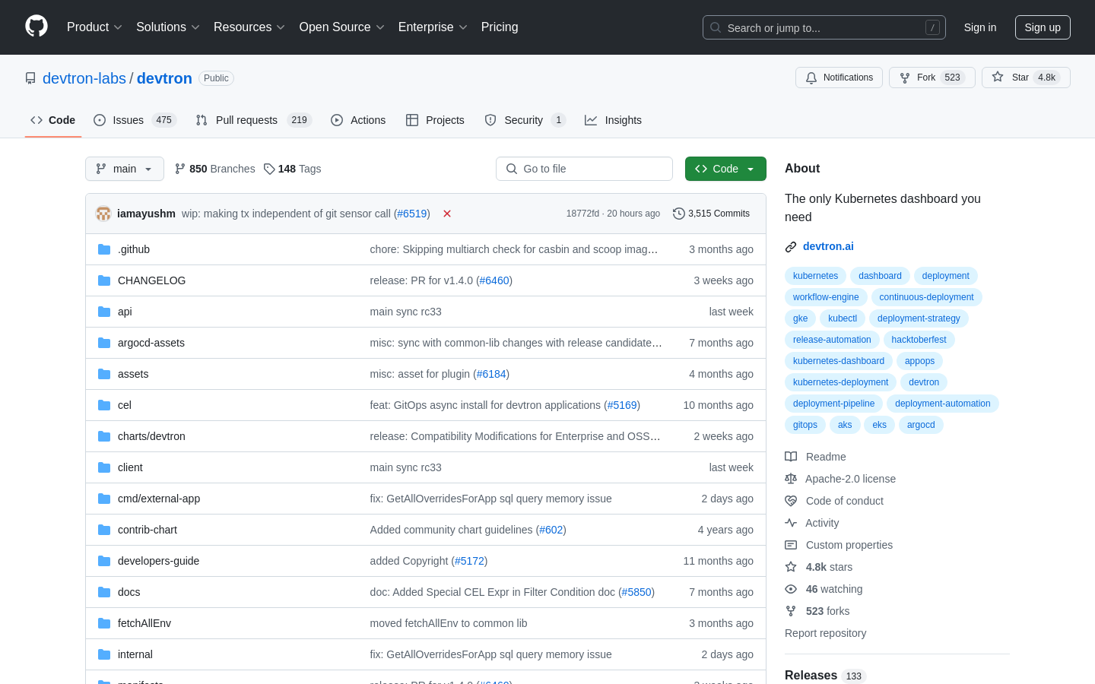
Task: Star the devtron repository
Action: coord(1026,78)
